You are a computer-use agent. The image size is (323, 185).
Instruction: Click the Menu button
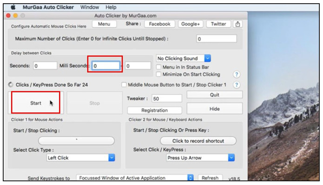tap(104, 24)
